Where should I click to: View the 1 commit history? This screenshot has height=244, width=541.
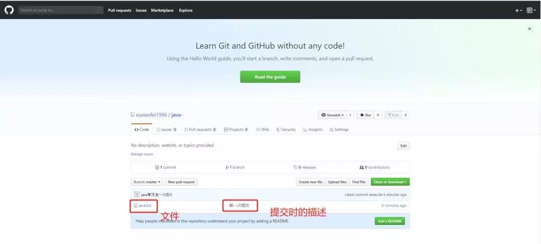pyautogui.click(x=166, y=167)
